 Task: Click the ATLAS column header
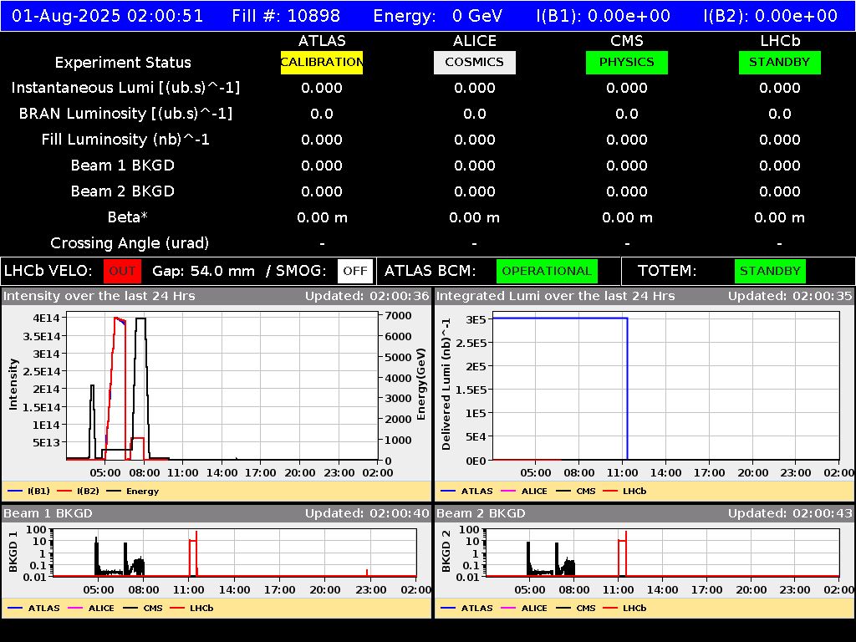pos(322,41)
